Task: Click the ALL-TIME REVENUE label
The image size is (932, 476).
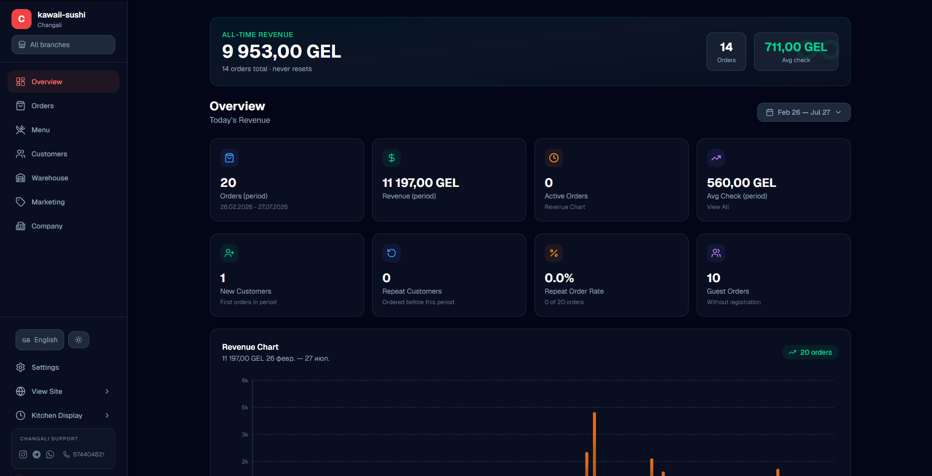Action: point(257,35)
